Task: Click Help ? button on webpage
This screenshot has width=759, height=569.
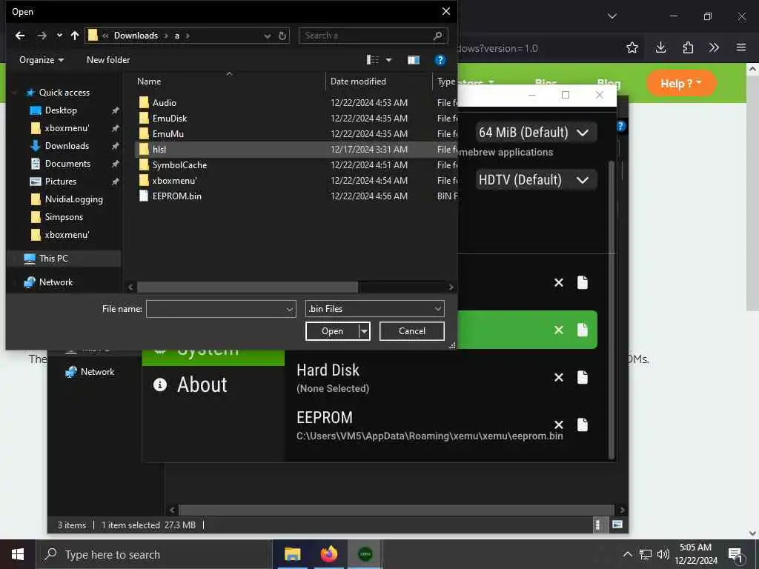Action: click(680, 84)
